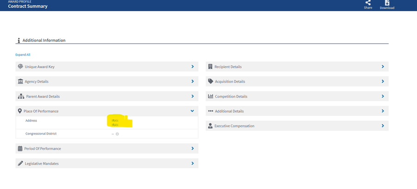The width and height of the screenshot is (417, 189).
Task: Click the Unique Award Key fingerprint icon
Action: (x=20, y=67)
